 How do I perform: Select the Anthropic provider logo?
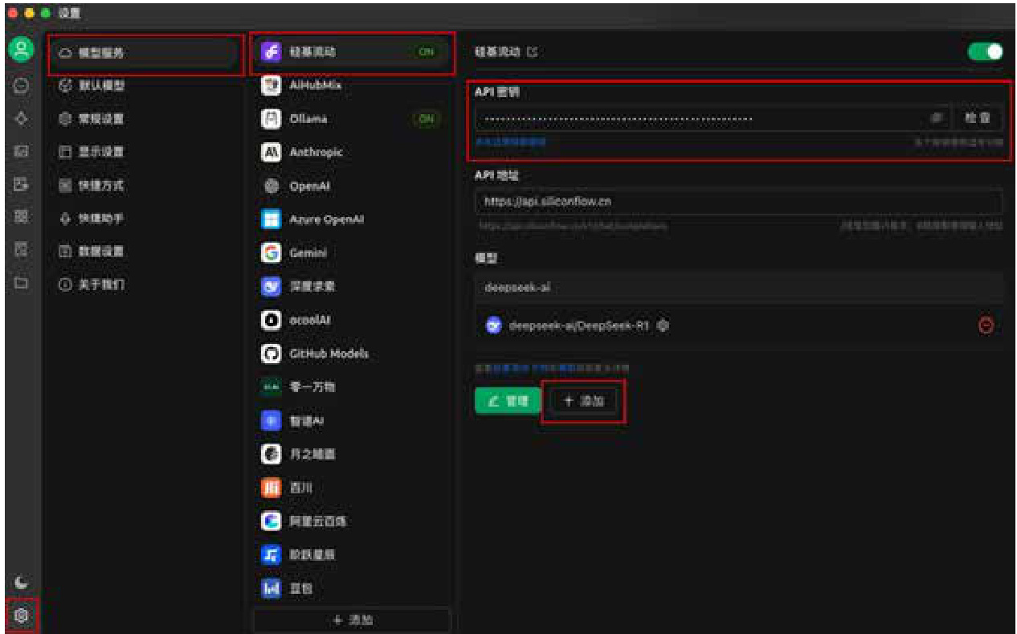click(x=272, y=152)
